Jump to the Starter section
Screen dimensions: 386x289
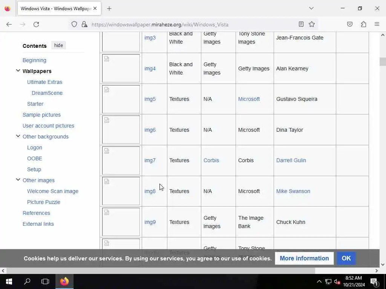[35, 104]
